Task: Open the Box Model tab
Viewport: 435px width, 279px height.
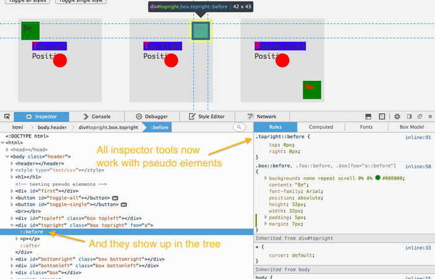Action: pyautogui.click(x=411, y=127)
